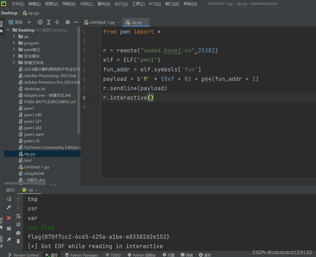Click the flag output line in console
316x257 pixels.
pyautogui.click(x=98, y=237)
